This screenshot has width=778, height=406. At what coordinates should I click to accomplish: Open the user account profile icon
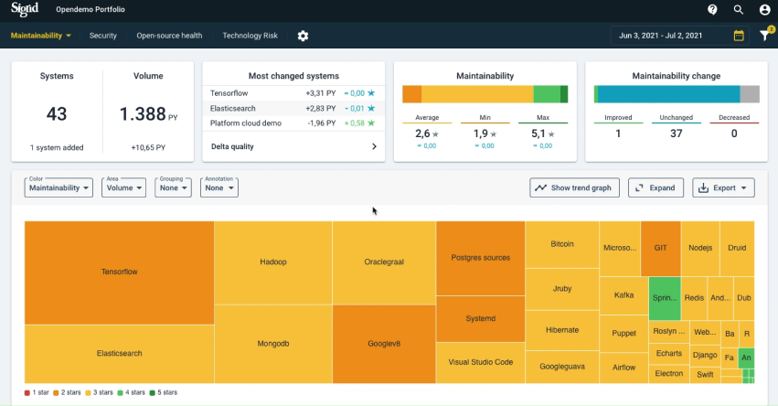(764, 9)
